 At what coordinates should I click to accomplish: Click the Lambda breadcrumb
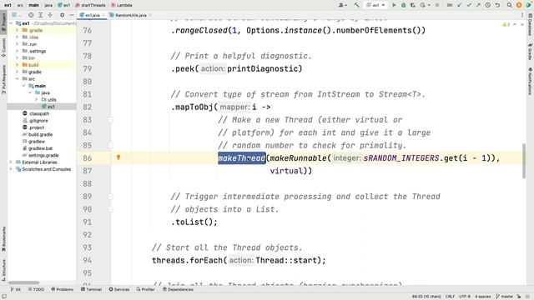(x=122, y=5)
